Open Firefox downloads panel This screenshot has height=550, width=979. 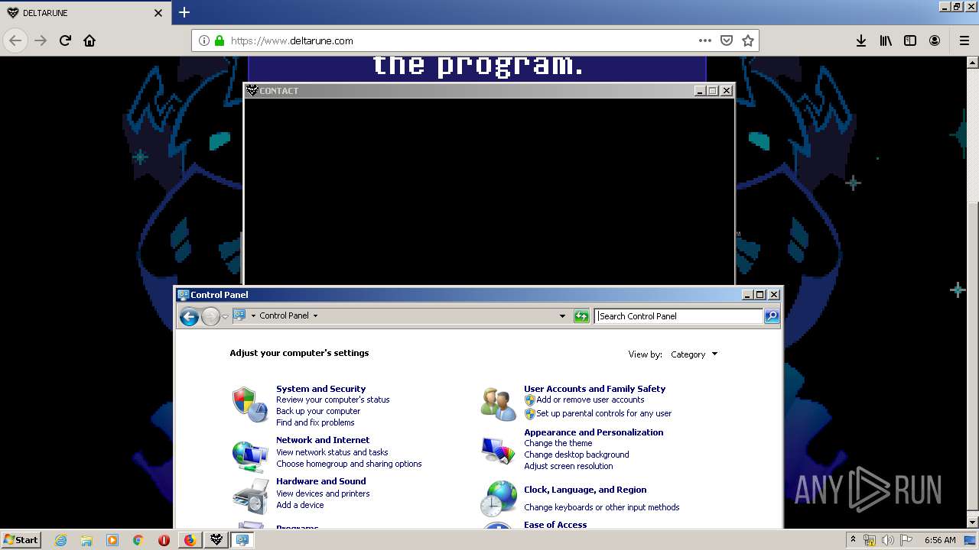tap(861, 40)
